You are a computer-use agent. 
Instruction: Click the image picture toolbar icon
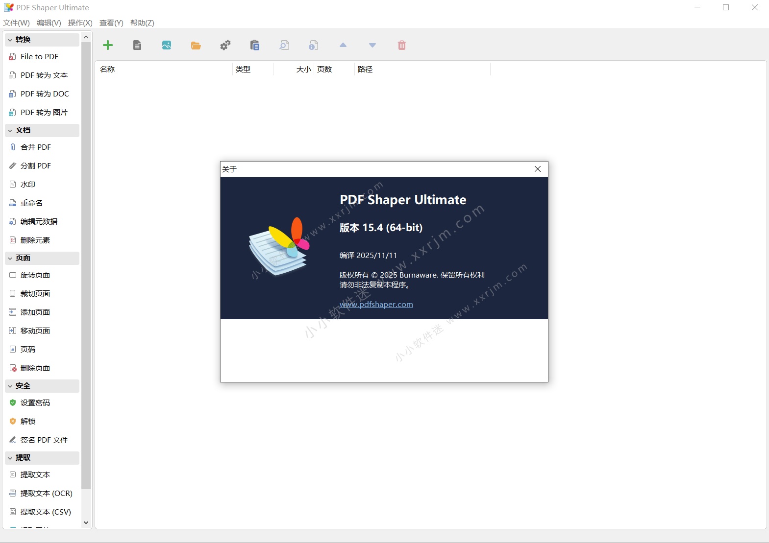tap(167, 46)
